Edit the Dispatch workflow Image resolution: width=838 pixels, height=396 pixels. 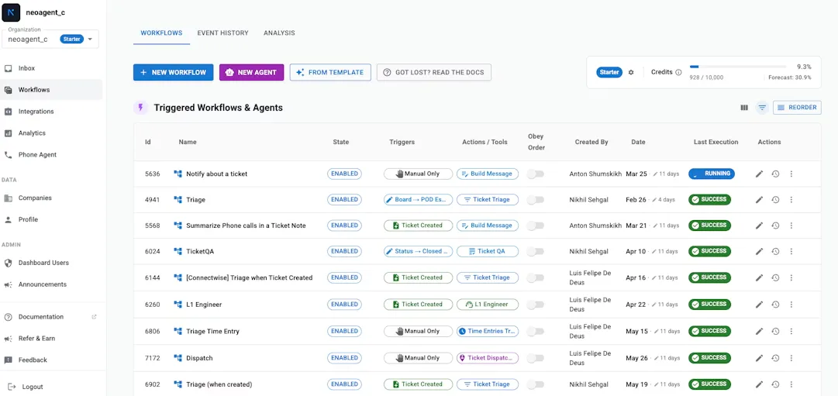point(759,358)
